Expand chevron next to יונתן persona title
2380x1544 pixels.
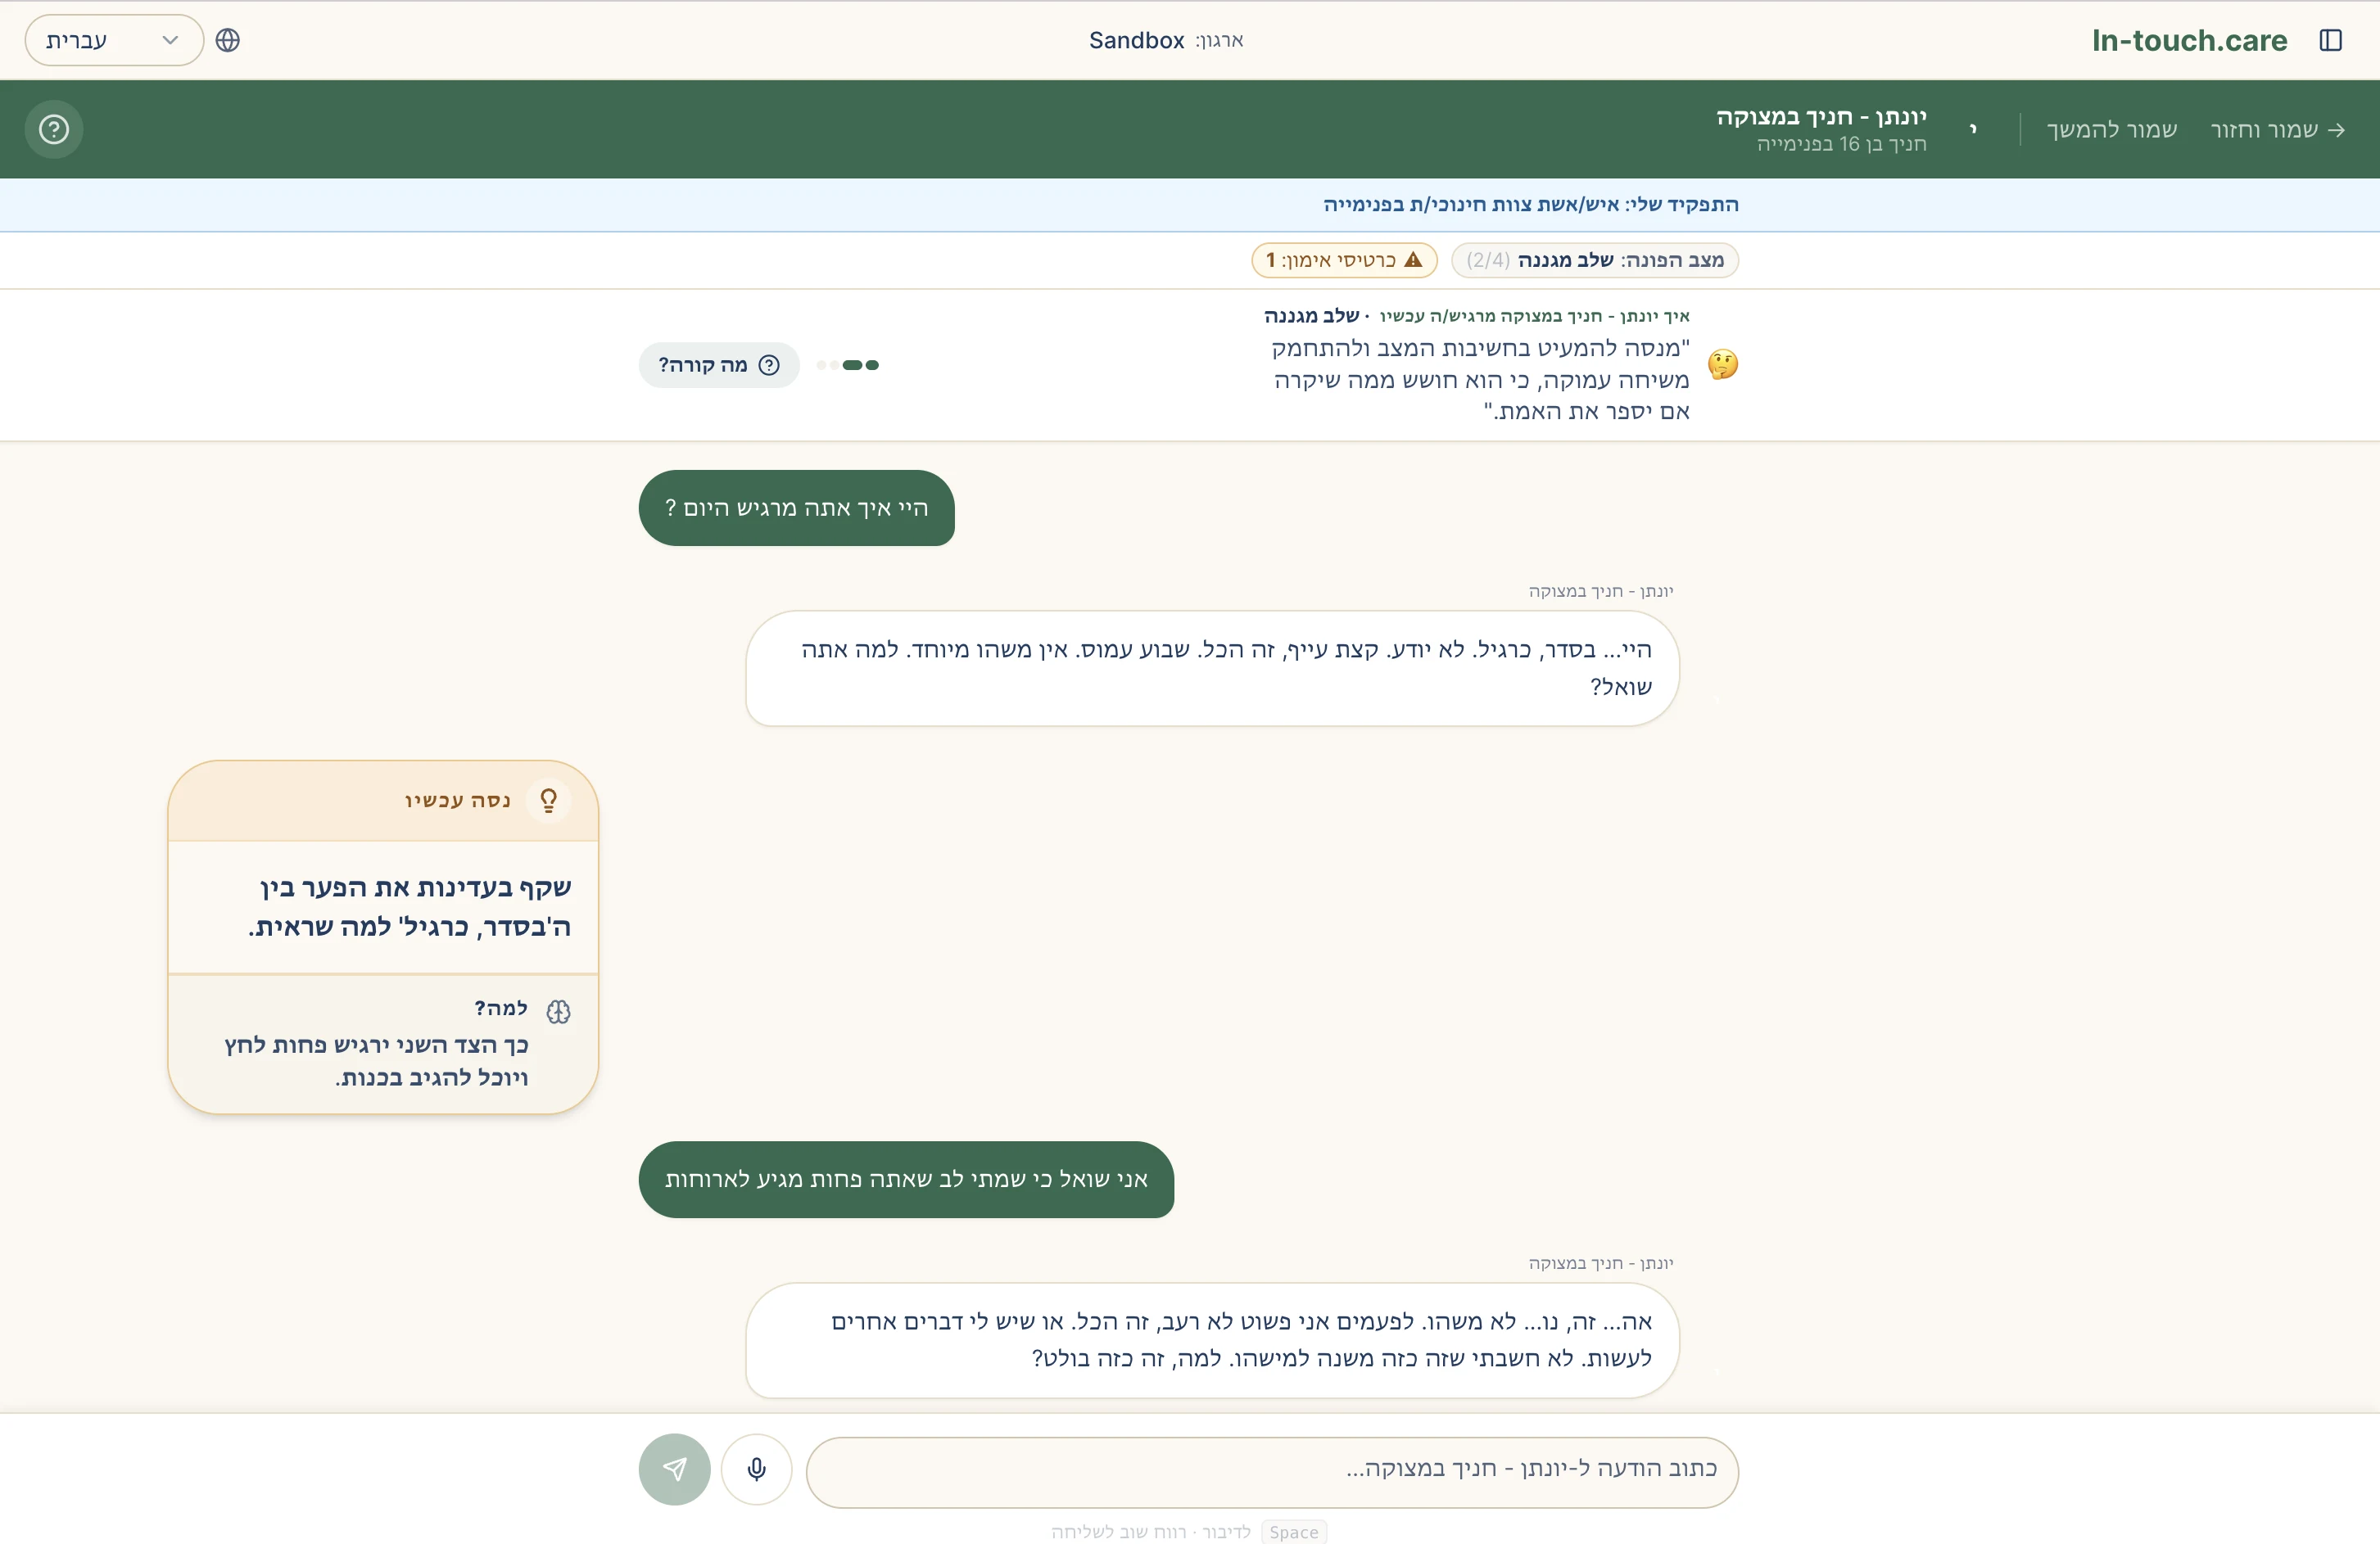[x=1973, y=129]
